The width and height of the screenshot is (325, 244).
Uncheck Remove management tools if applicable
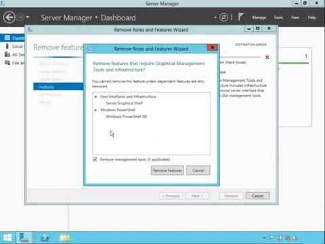point(95,159)
